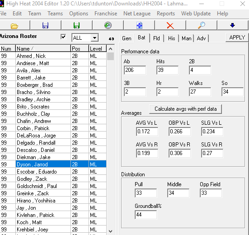Click the blue plus add player icon

139,25
